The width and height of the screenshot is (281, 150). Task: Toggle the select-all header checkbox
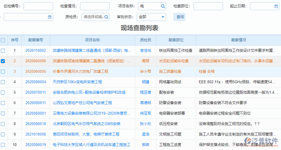pos(3,40)
